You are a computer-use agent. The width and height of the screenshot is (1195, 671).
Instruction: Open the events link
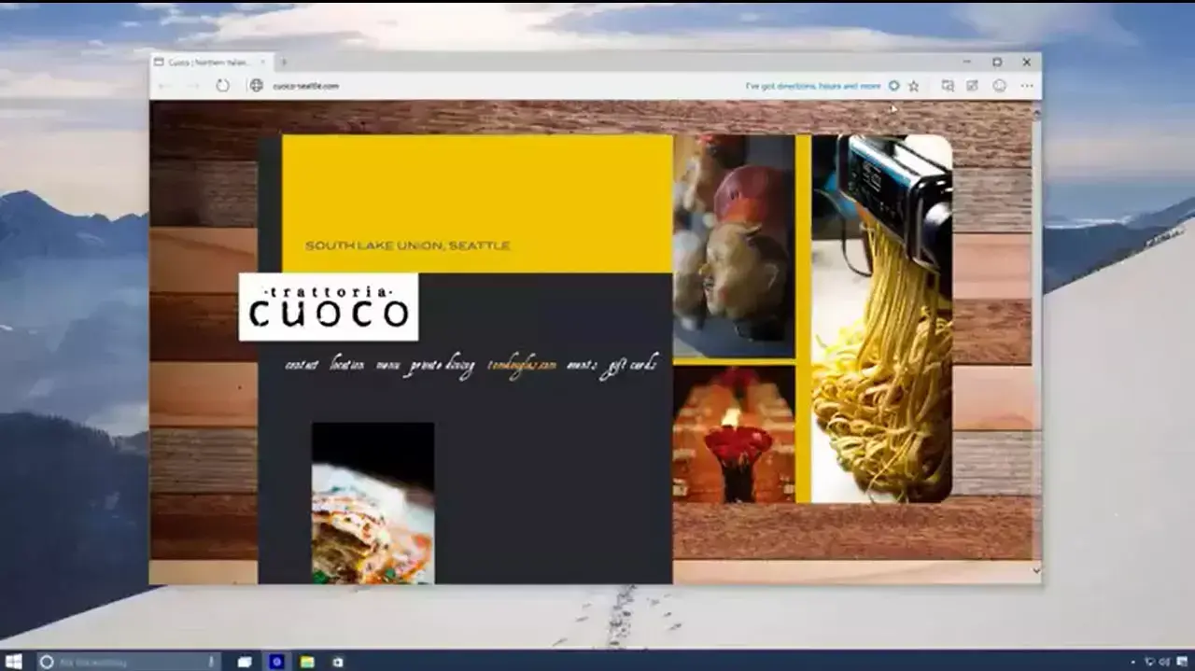click(x=582, y=366)
